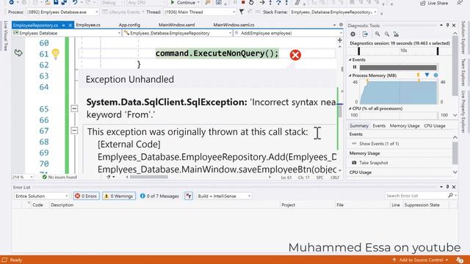Image resolution: width=470 pixels, height=264 pixels.
Task: Toggle the 0 of 7 Messages filter
Action: [159, 196]
